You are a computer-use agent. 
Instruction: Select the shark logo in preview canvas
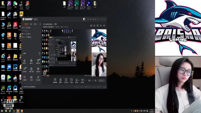pos(99,41)
